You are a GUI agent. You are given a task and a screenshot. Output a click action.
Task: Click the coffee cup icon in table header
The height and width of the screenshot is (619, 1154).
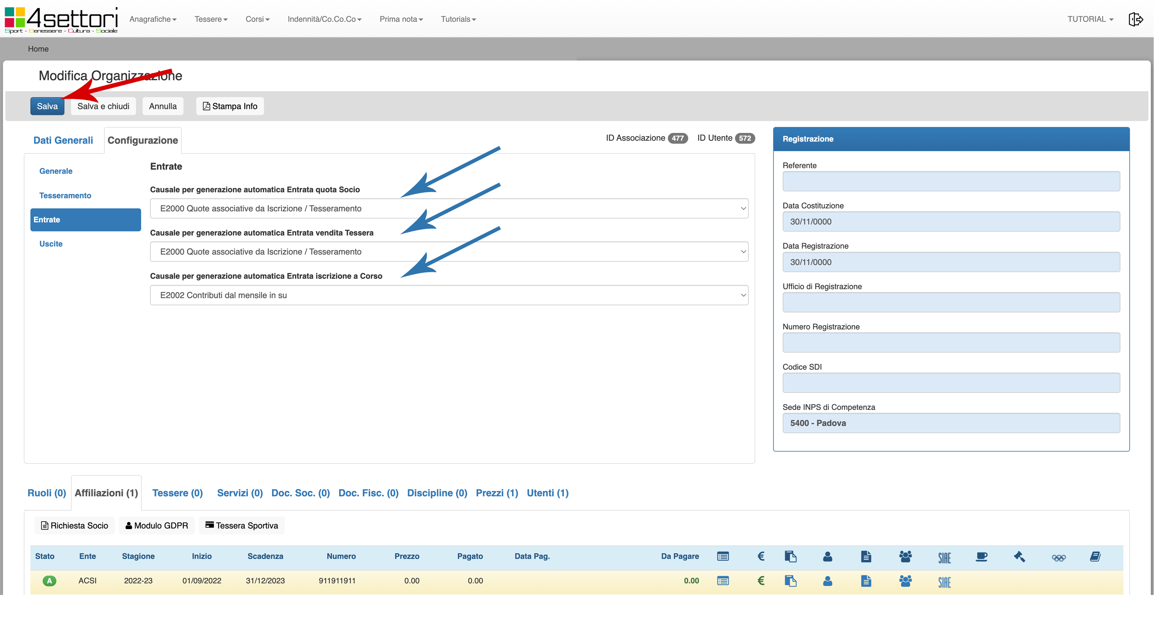[981, 556]
